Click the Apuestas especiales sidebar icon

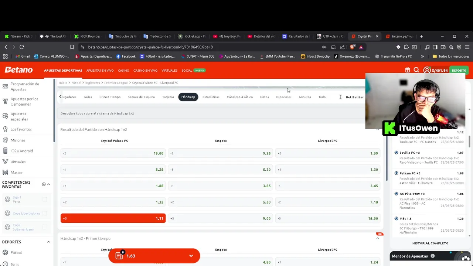point(5,116)
